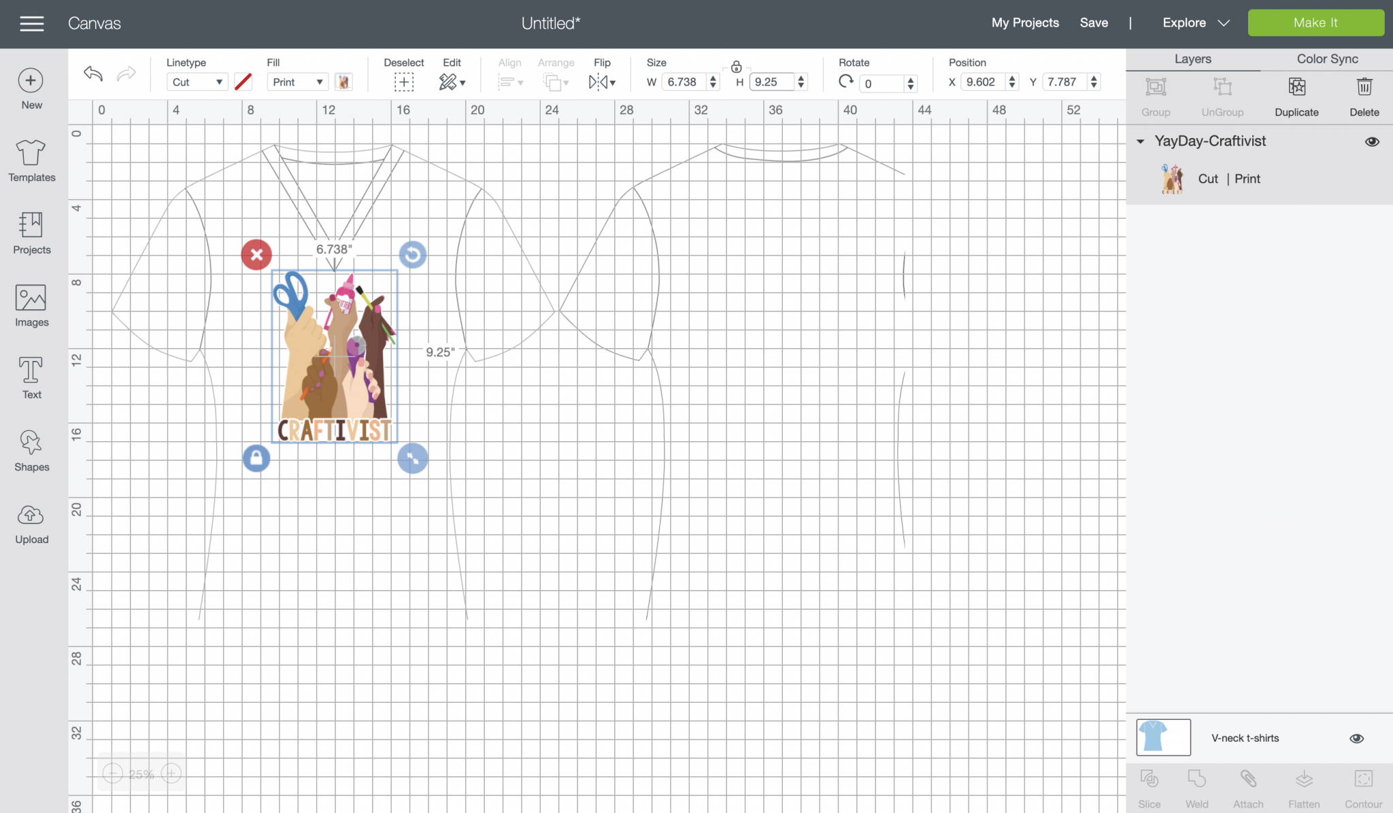Click the New project icon

(x=31, y=81)
